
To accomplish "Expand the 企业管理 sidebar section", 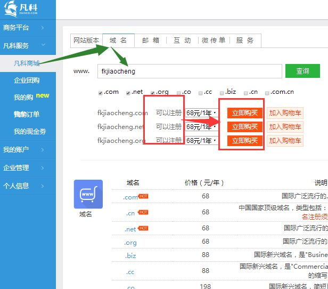I will coord(28,168).
